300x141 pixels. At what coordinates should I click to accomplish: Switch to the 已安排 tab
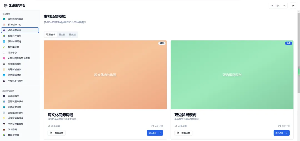tap(62, 35)
